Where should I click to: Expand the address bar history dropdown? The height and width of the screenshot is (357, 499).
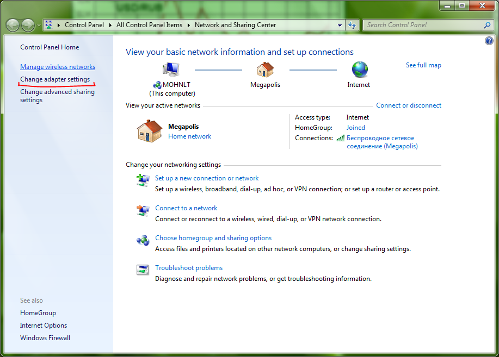point(340,25)
